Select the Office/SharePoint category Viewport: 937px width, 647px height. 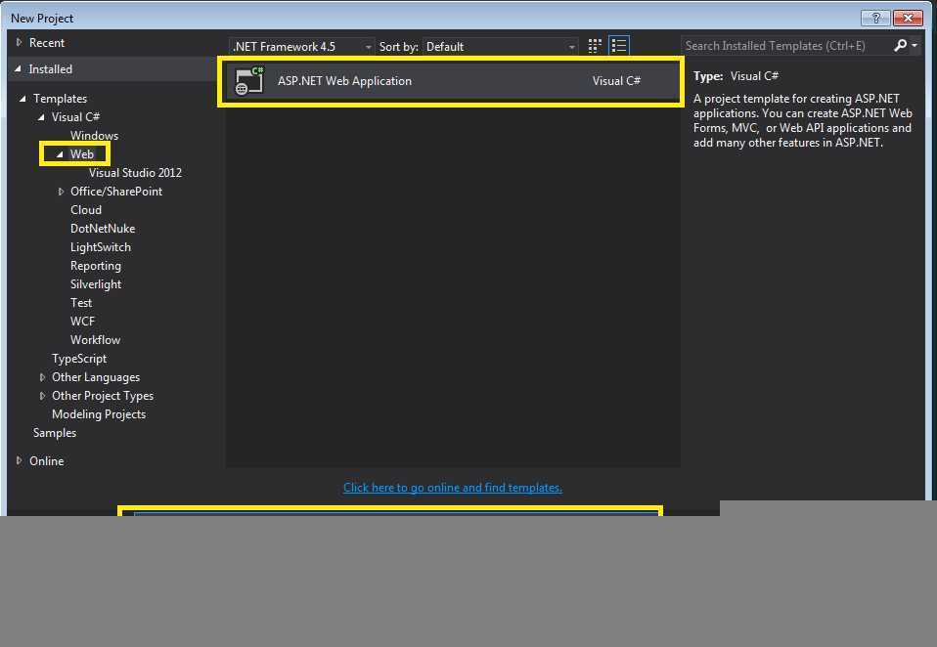[116, 191]
